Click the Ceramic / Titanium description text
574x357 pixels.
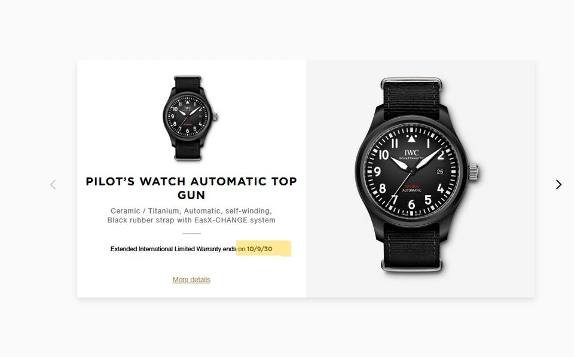[x=191, y=211]
